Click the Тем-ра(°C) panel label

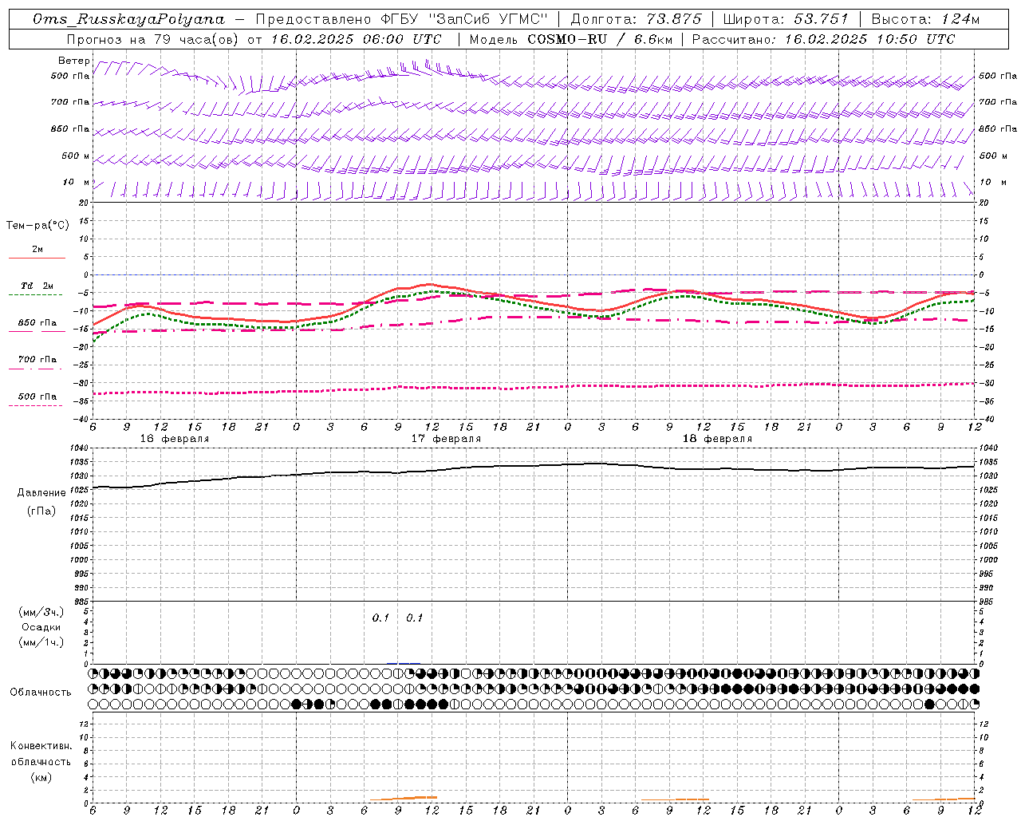(x=37, y=226)
